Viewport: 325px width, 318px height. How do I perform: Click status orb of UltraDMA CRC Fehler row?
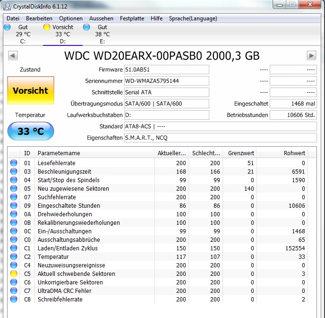[x=14, y=291]
